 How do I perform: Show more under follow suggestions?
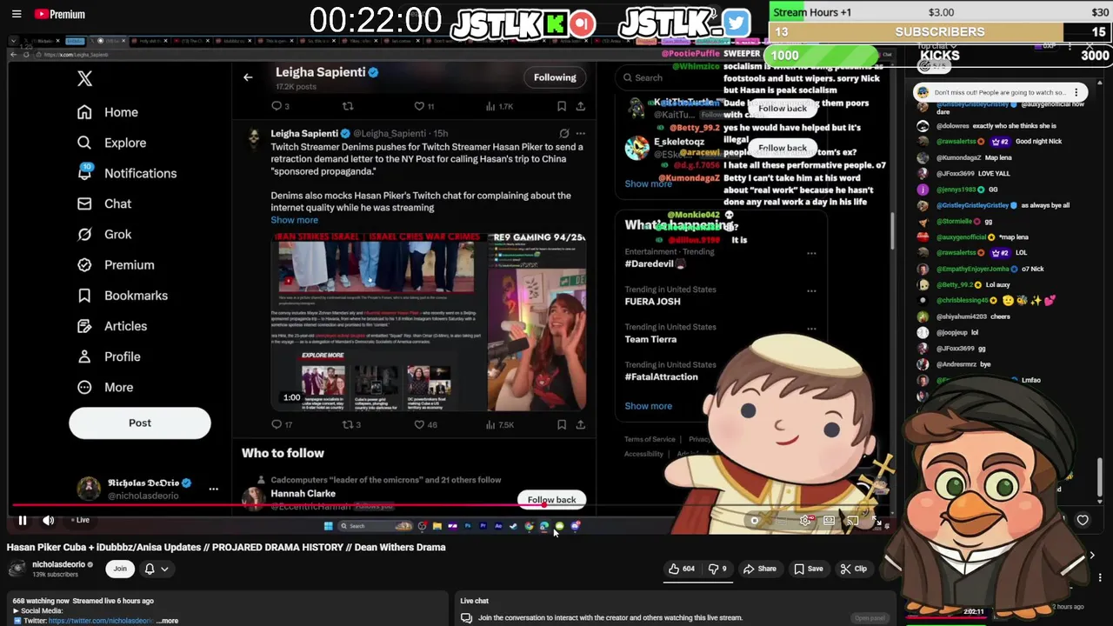(x=648, y=183)
